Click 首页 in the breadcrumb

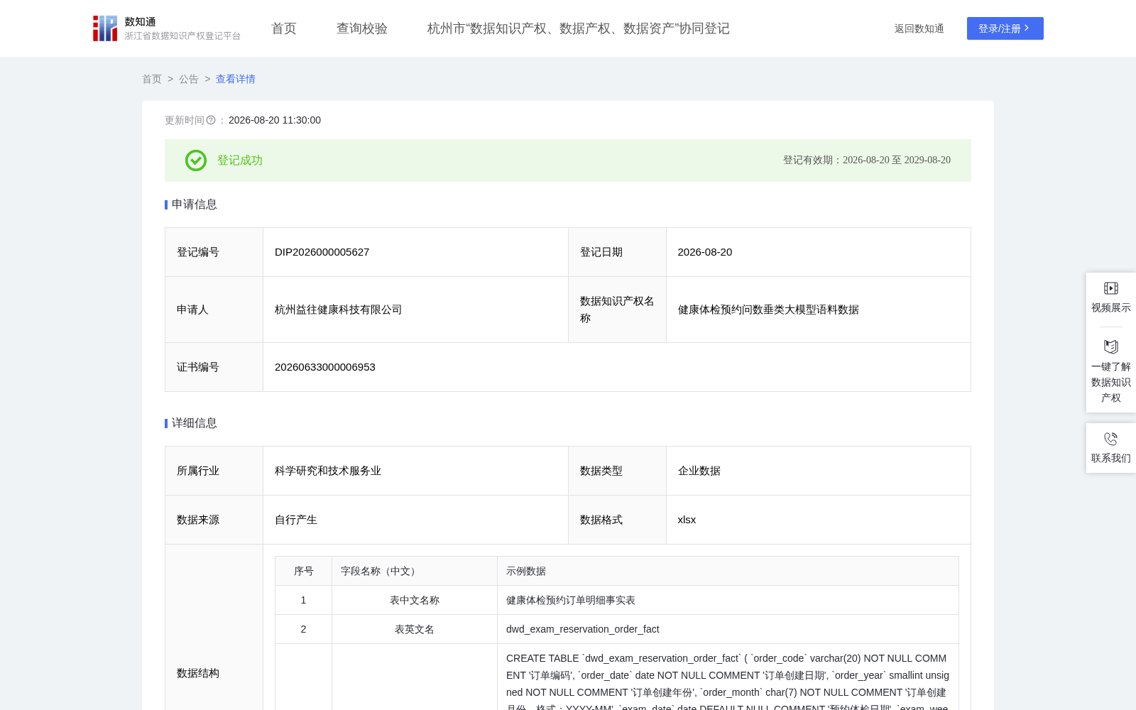point(152,79)
